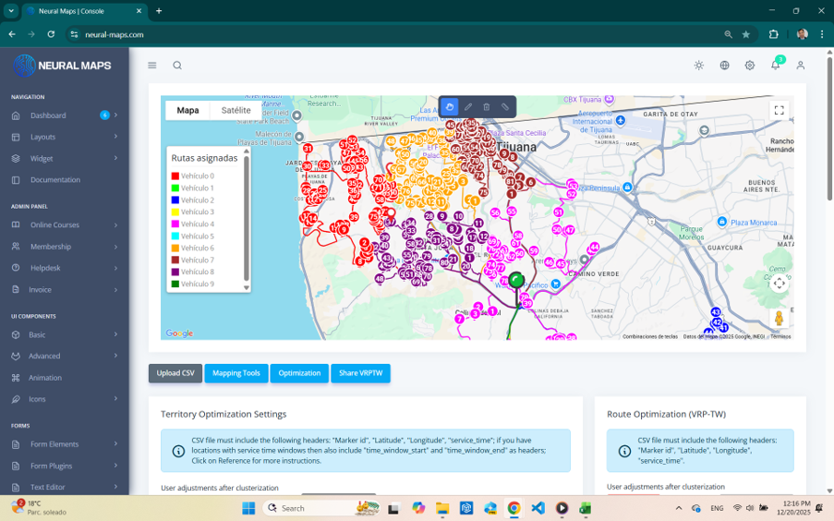Viewport: 834px width, 521px height.
Task: Open notifications bell
Action: 776,65
